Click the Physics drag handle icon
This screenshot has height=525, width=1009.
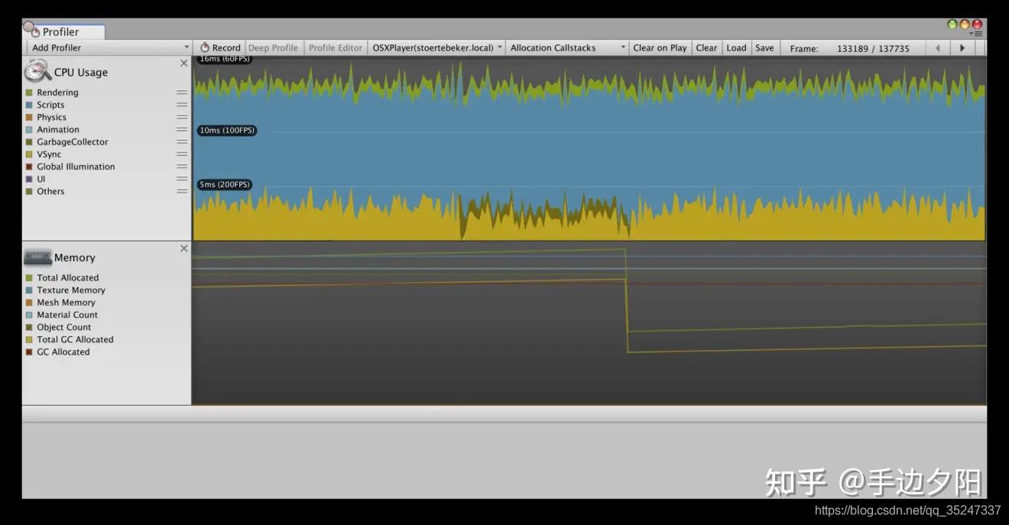click(x=182, y=117)
